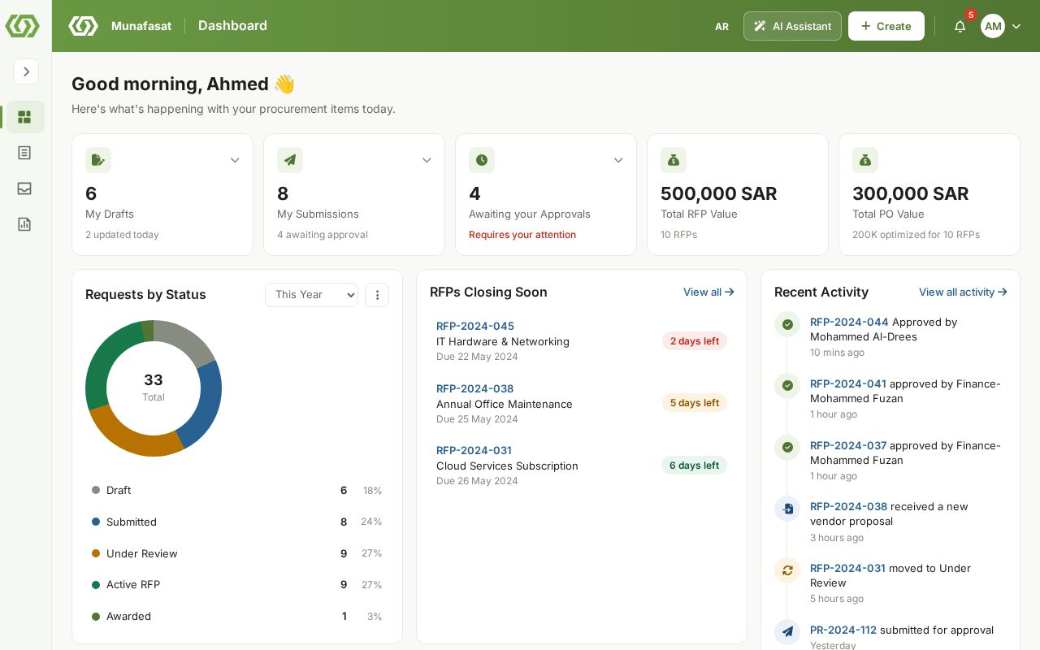
Task: Open the AM user account menu
Action: point(1001,26)
